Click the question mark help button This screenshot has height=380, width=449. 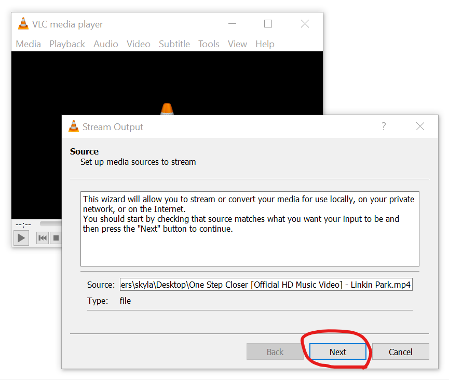click(384, 126)
